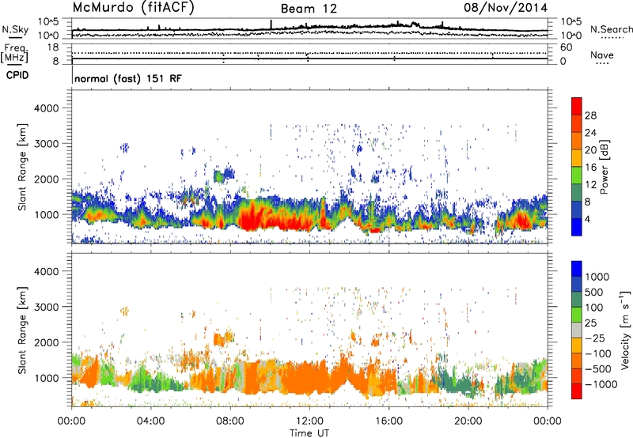Click the 4000 tick on power panel

click(48, 108)
